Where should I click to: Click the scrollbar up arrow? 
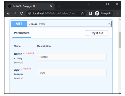(120, 19)
